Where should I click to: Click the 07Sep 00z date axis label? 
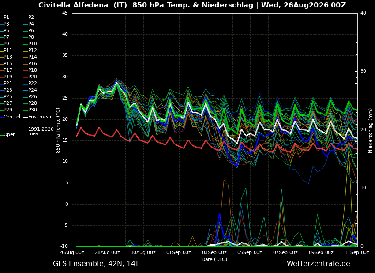tap(285, 252)
